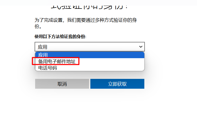Click the 为了完成设置 description paragraph
This screenshot has height=113, width=197.
86,23
